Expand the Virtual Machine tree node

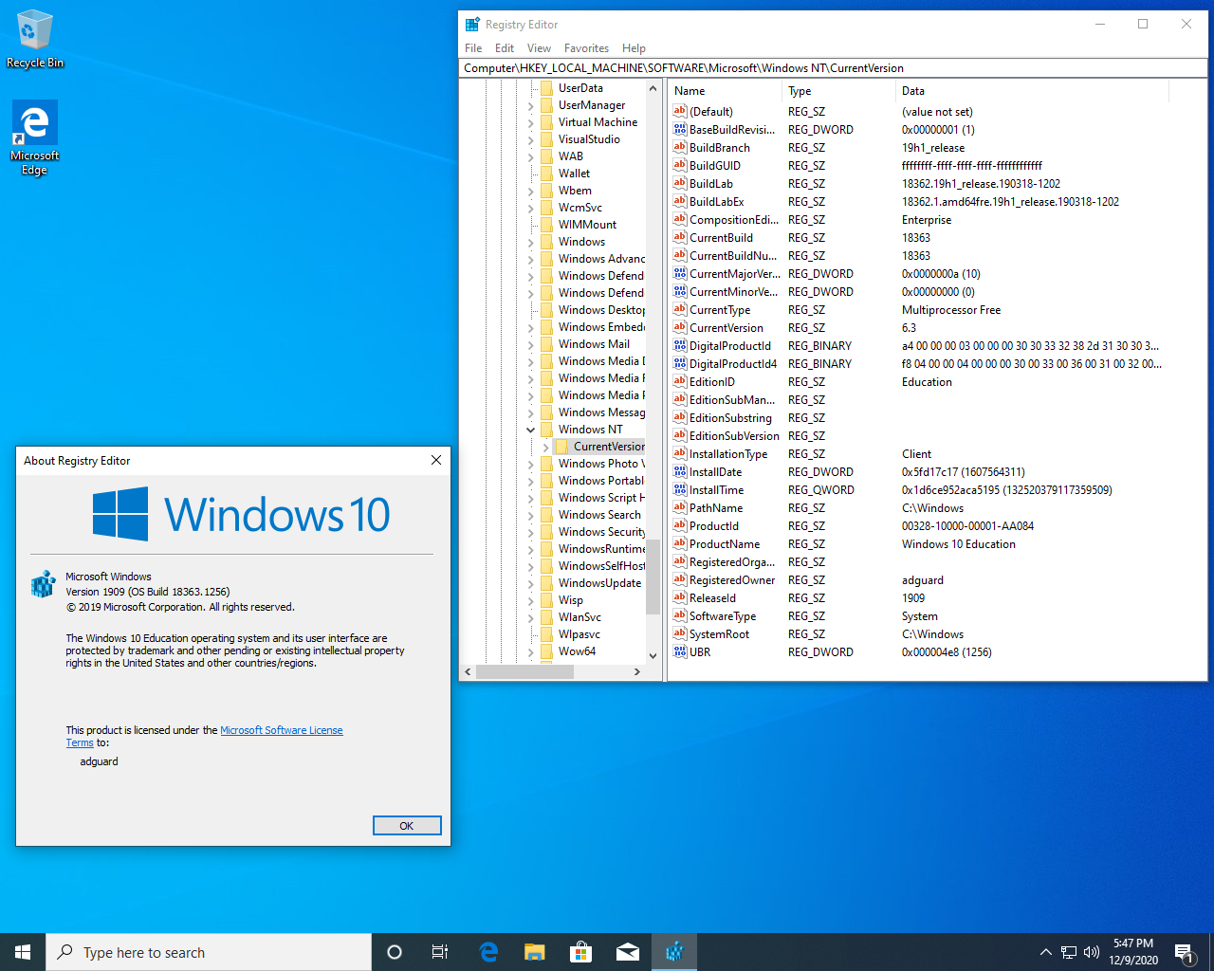tap(531, 122)
